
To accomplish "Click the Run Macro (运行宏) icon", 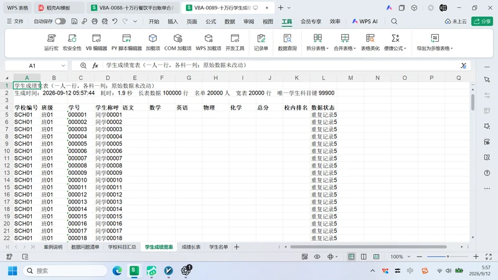I will click(x=51, y=42).
